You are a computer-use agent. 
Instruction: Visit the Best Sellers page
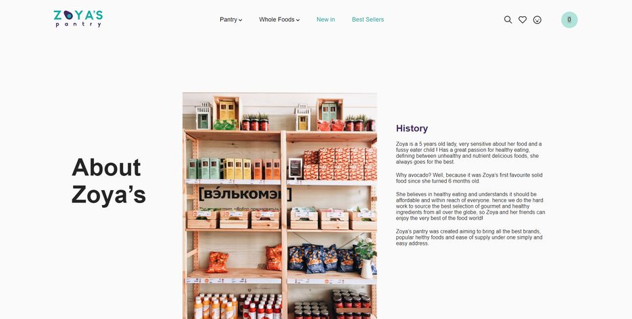pos(368,20)
